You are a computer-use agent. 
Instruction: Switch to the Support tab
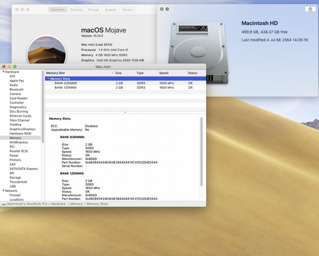pyautogui.click(x=111, y=10)
